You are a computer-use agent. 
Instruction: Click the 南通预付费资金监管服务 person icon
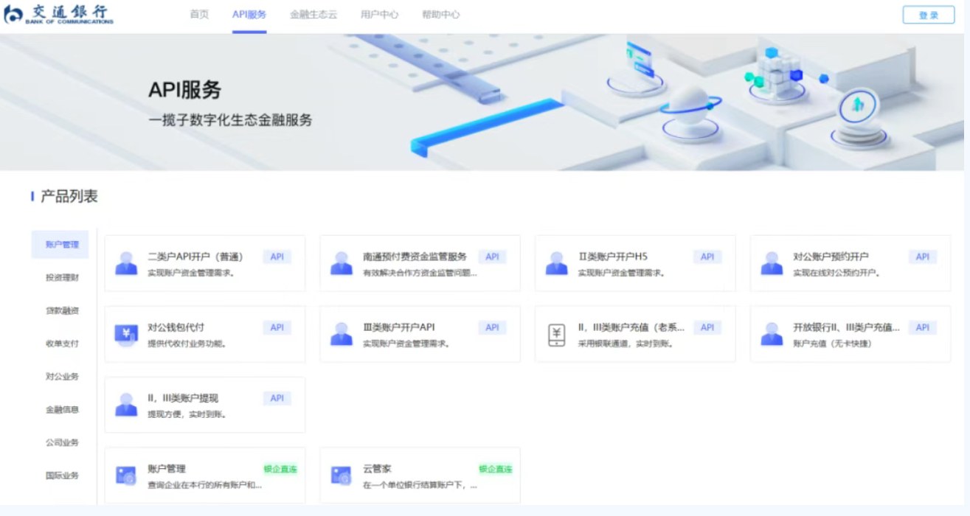(x=341, y=263)
